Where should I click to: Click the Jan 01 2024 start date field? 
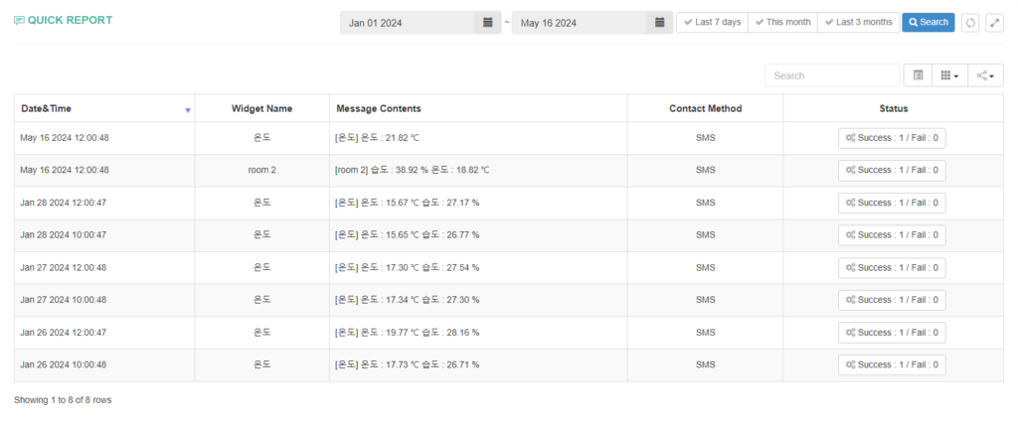point(408,23)
